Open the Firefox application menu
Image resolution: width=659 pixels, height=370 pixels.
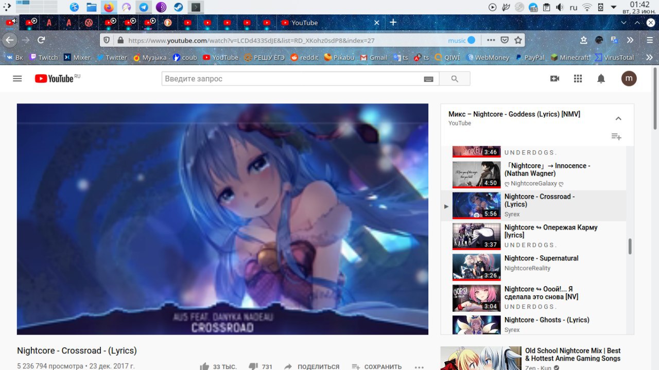point(650,40)
